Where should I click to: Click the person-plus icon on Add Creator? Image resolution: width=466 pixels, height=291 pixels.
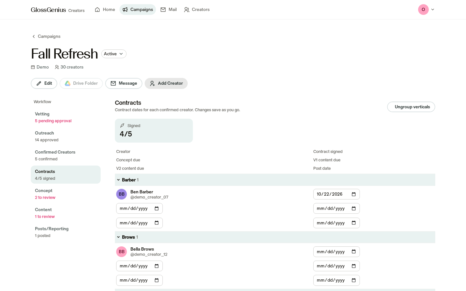(152, 83)
